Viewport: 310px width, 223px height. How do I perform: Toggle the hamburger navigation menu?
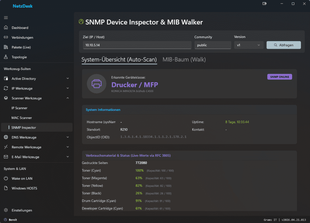(6, 18)
